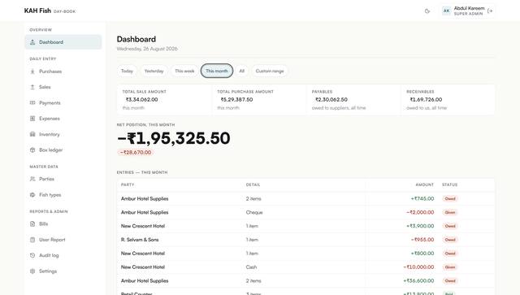
Task: Click the logout icon beside Abdul Kareem
Action: tap(490, 11)
